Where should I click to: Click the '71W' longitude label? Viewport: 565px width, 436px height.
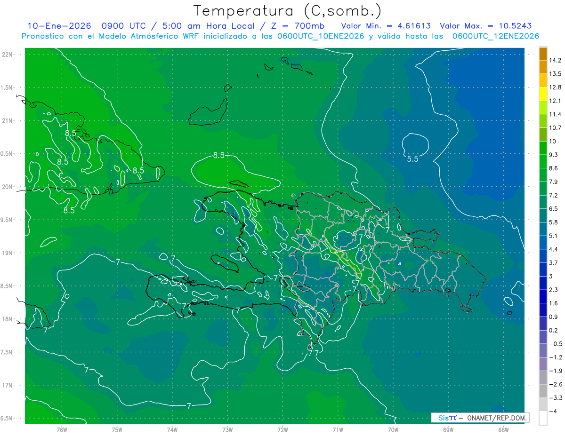click(338, 429)
